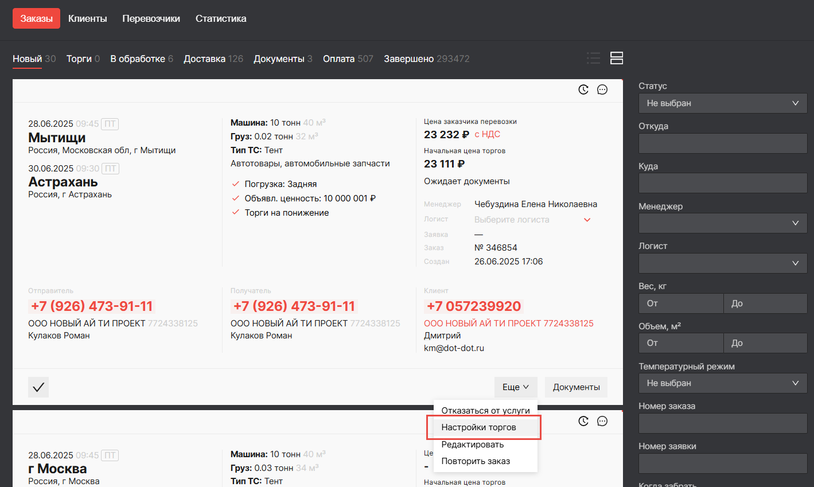Switch to Доставка status tab
This screenshot has height=487, width=814.
coord(213,59)
